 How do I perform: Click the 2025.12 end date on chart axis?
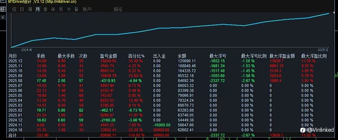[323, 50]
